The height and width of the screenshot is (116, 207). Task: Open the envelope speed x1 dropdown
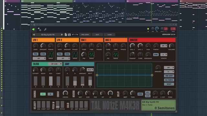point(169,72)
